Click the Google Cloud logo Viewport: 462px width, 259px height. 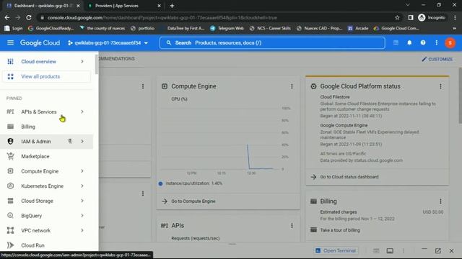[40, 43]
